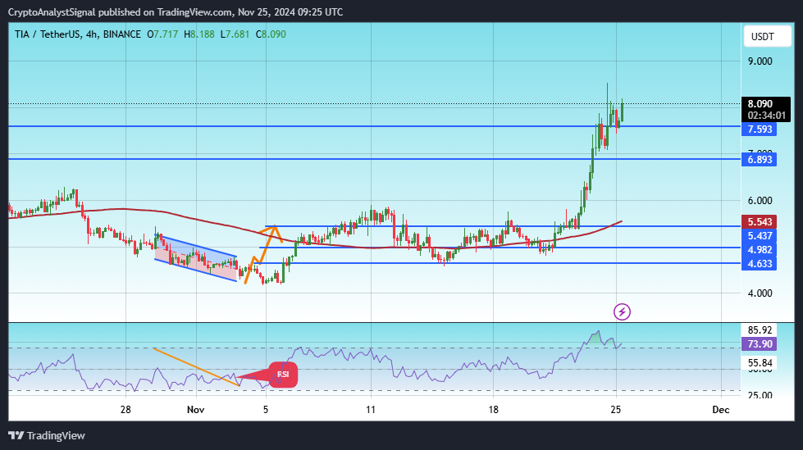Click the Dec date axis label
The height and width of the screenshot is (450, 803).
720,410
